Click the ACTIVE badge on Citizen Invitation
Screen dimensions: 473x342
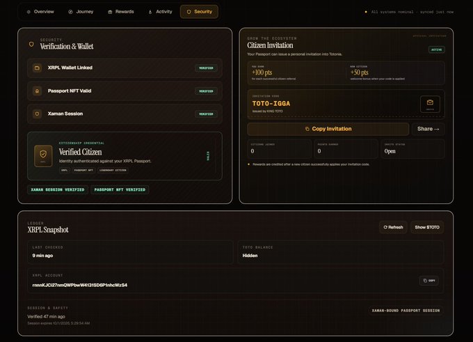[x=437, y=49]
